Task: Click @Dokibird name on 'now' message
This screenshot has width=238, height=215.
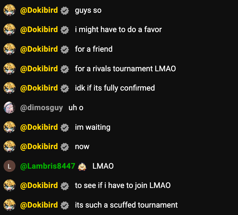Action: [39, 146]
